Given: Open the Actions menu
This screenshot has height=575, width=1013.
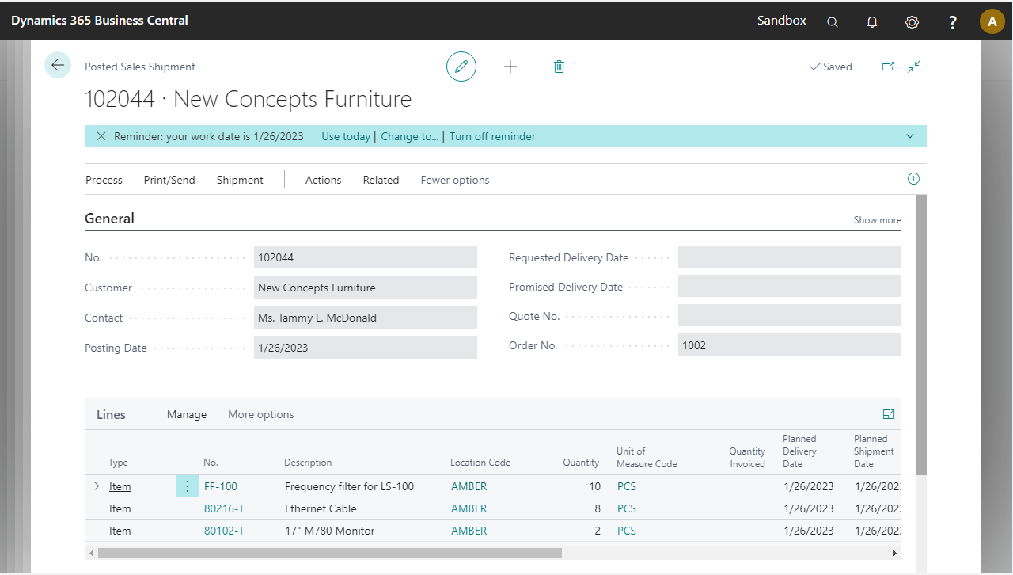Looking at the screenshot, I should tap(323, 180).
